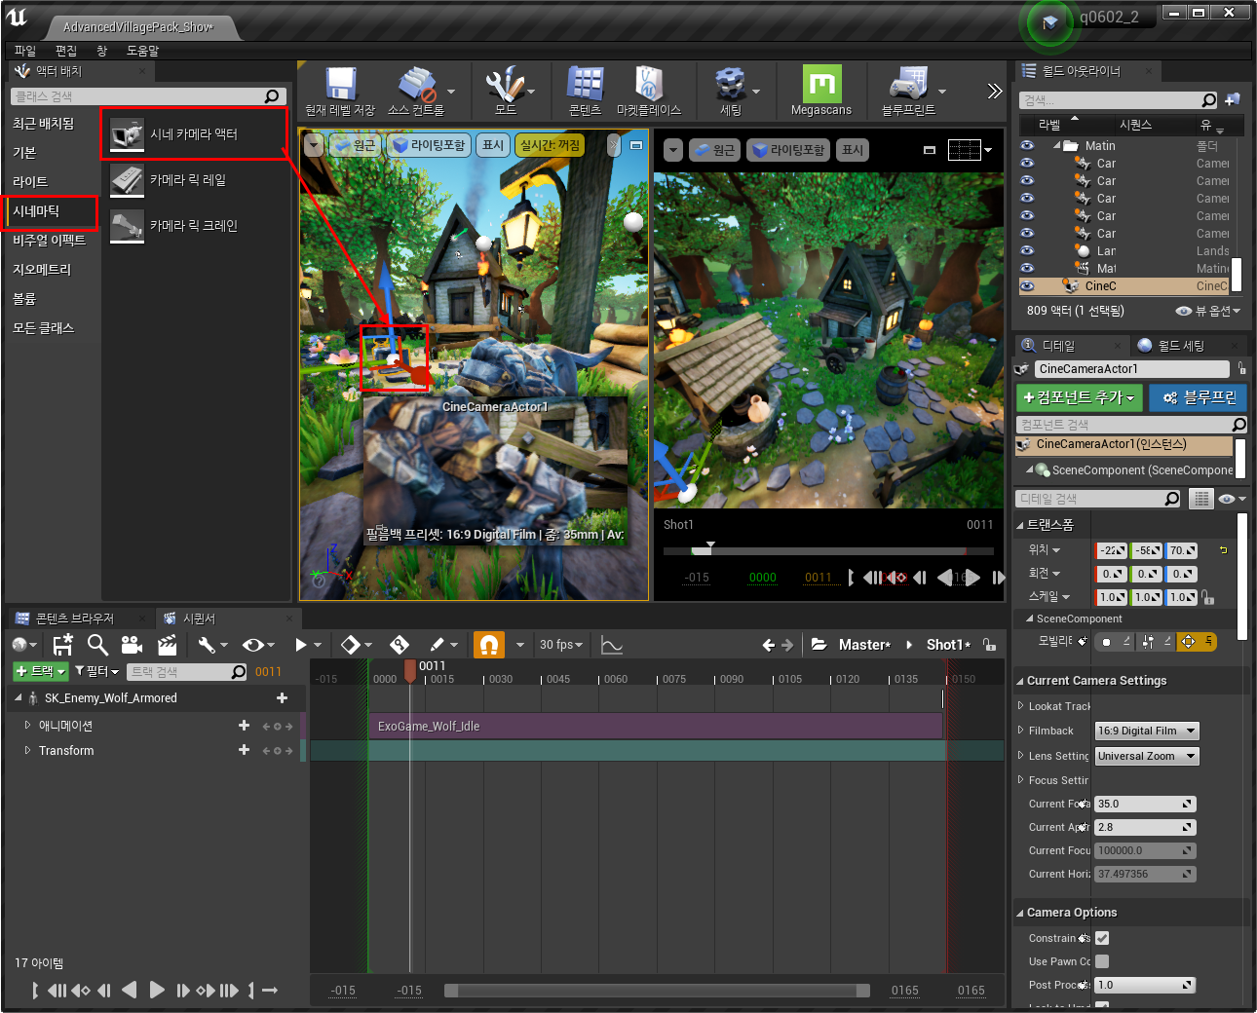Image resolution: width=1257 pixels, height=1013 pixels.
Task: Switch to the 콘텐츠 브라우저 tab
Action: click(x=74, y=619)
